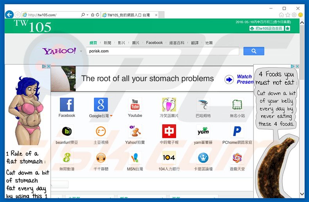Open the browser home icon

pos(281,15)
